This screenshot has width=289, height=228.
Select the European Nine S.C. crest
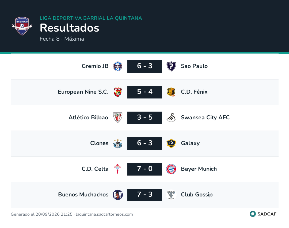[x=117, y=92]
